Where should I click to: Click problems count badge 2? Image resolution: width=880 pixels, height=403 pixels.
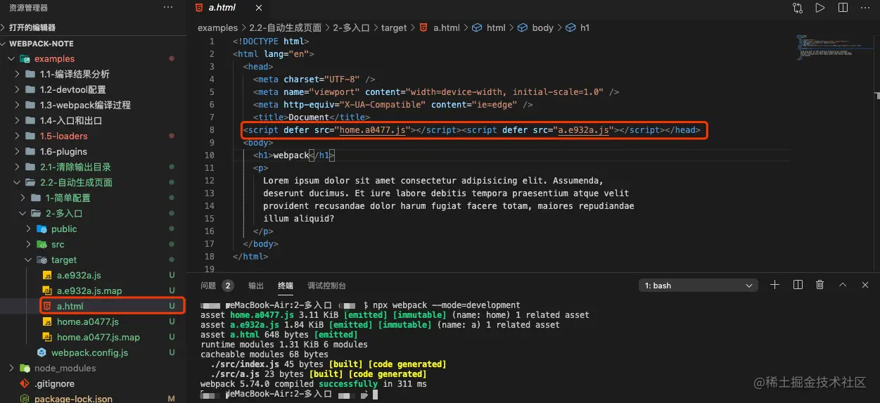pyautogui.click(x=227, y=286)
